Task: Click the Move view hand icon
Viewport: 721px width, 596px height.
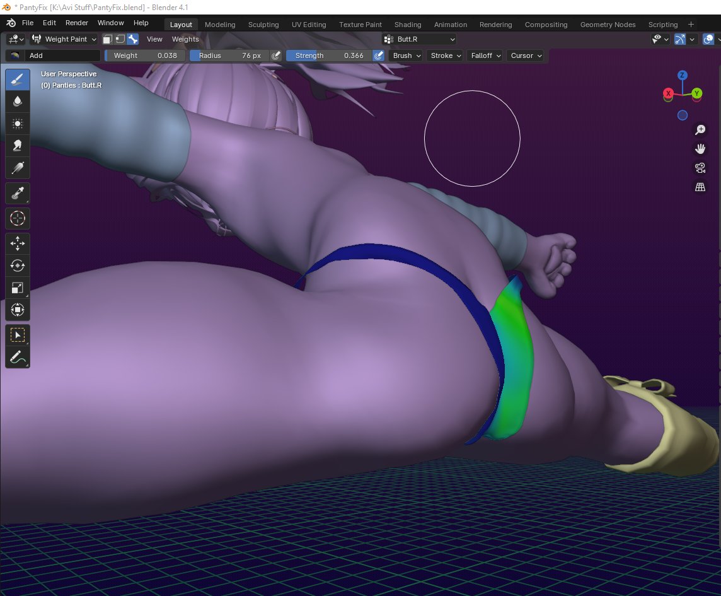Action: [700, 149]
